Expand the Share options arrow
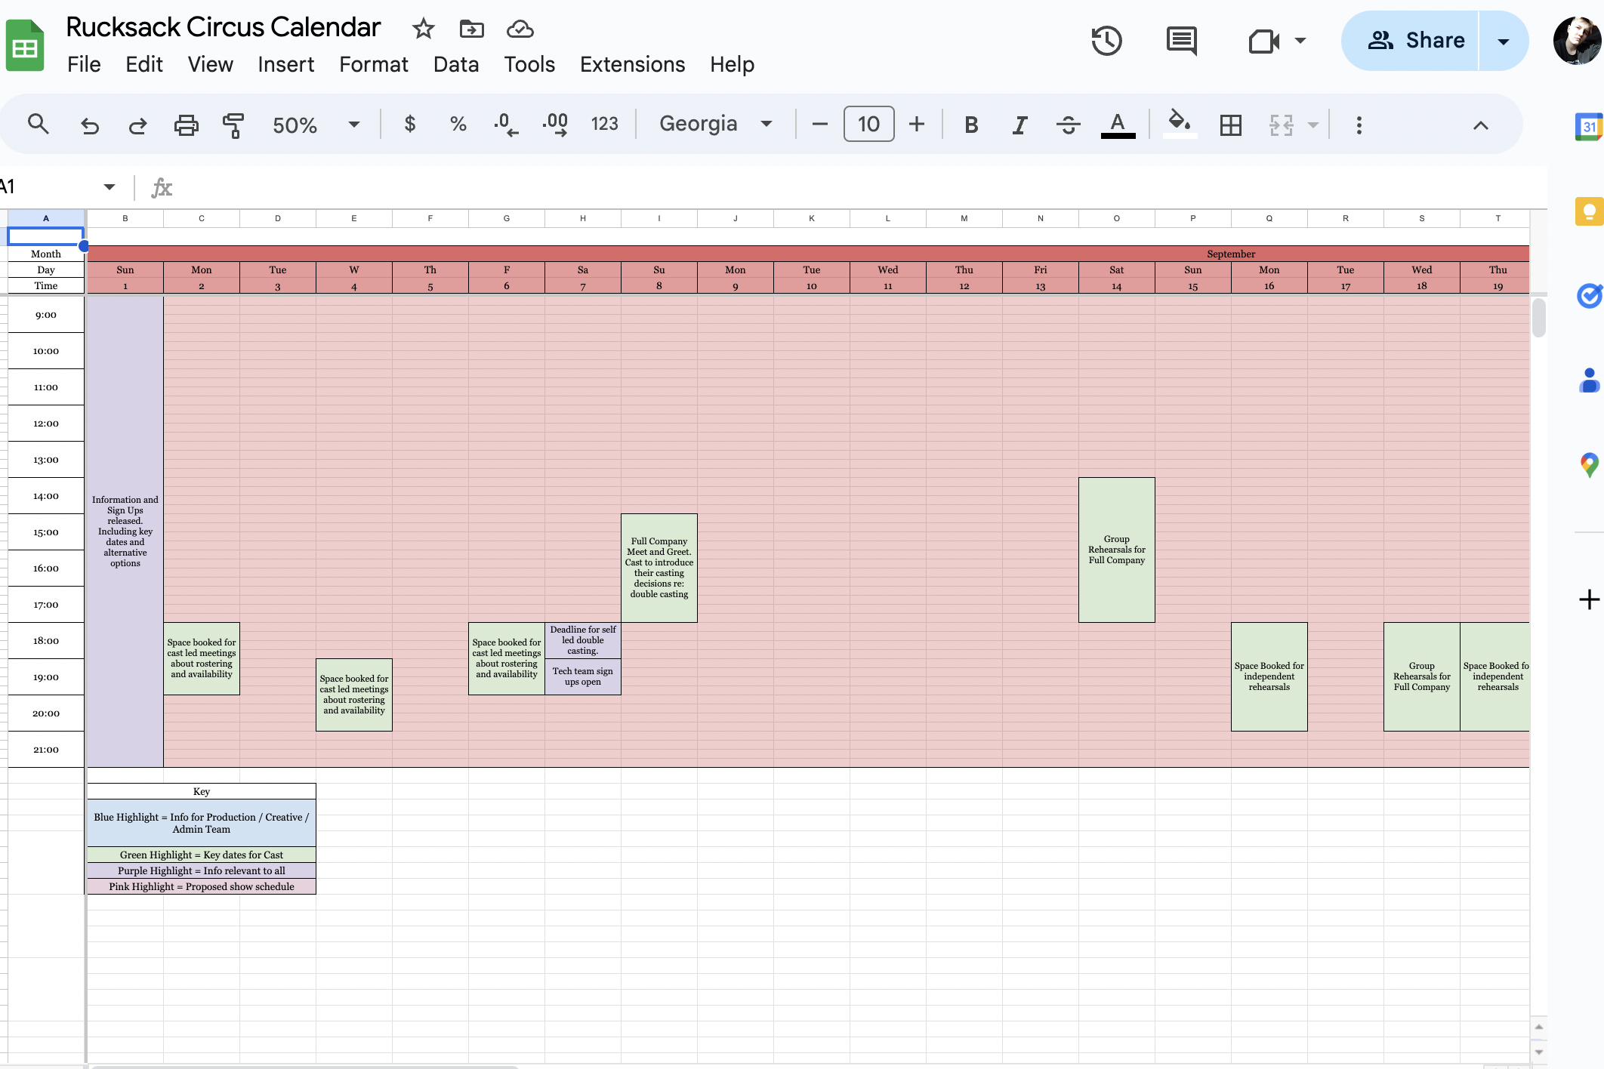 [1503, 41]
